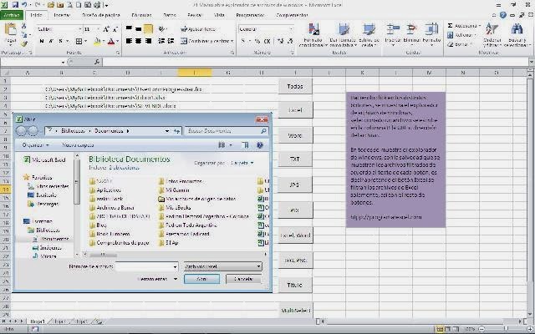
Task: Click the Format Painter brush icon
Action: pos(24,43)
